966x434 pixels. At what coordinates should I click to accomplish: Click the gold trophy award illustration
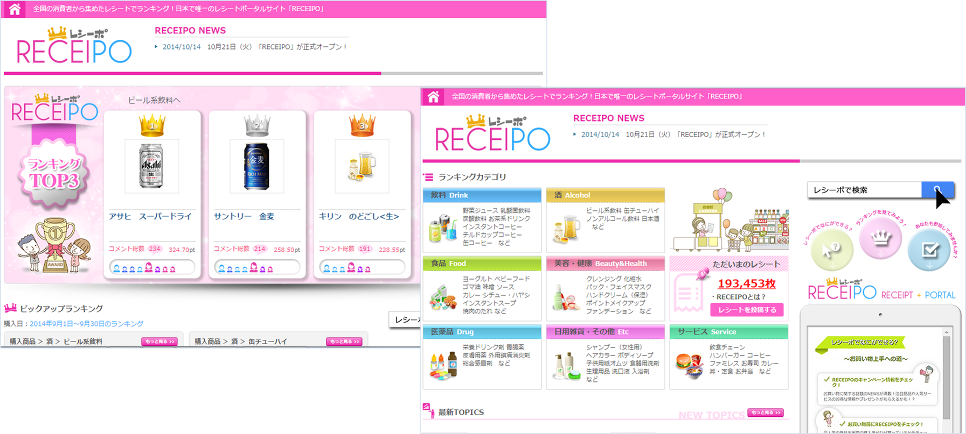pos(54,245)
